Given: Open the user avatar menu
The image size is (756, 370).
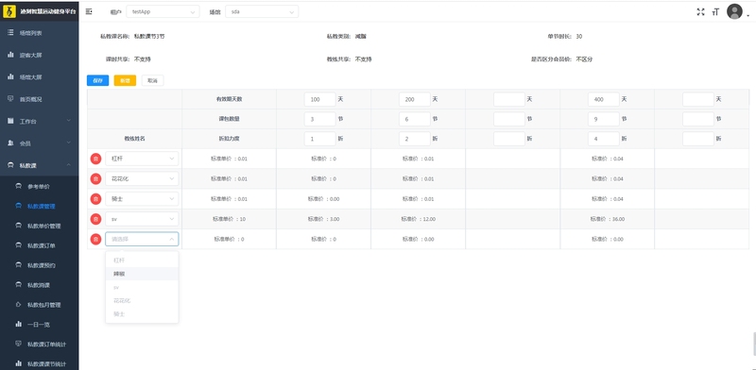Looking at the screenshot, I should point(734,11).
